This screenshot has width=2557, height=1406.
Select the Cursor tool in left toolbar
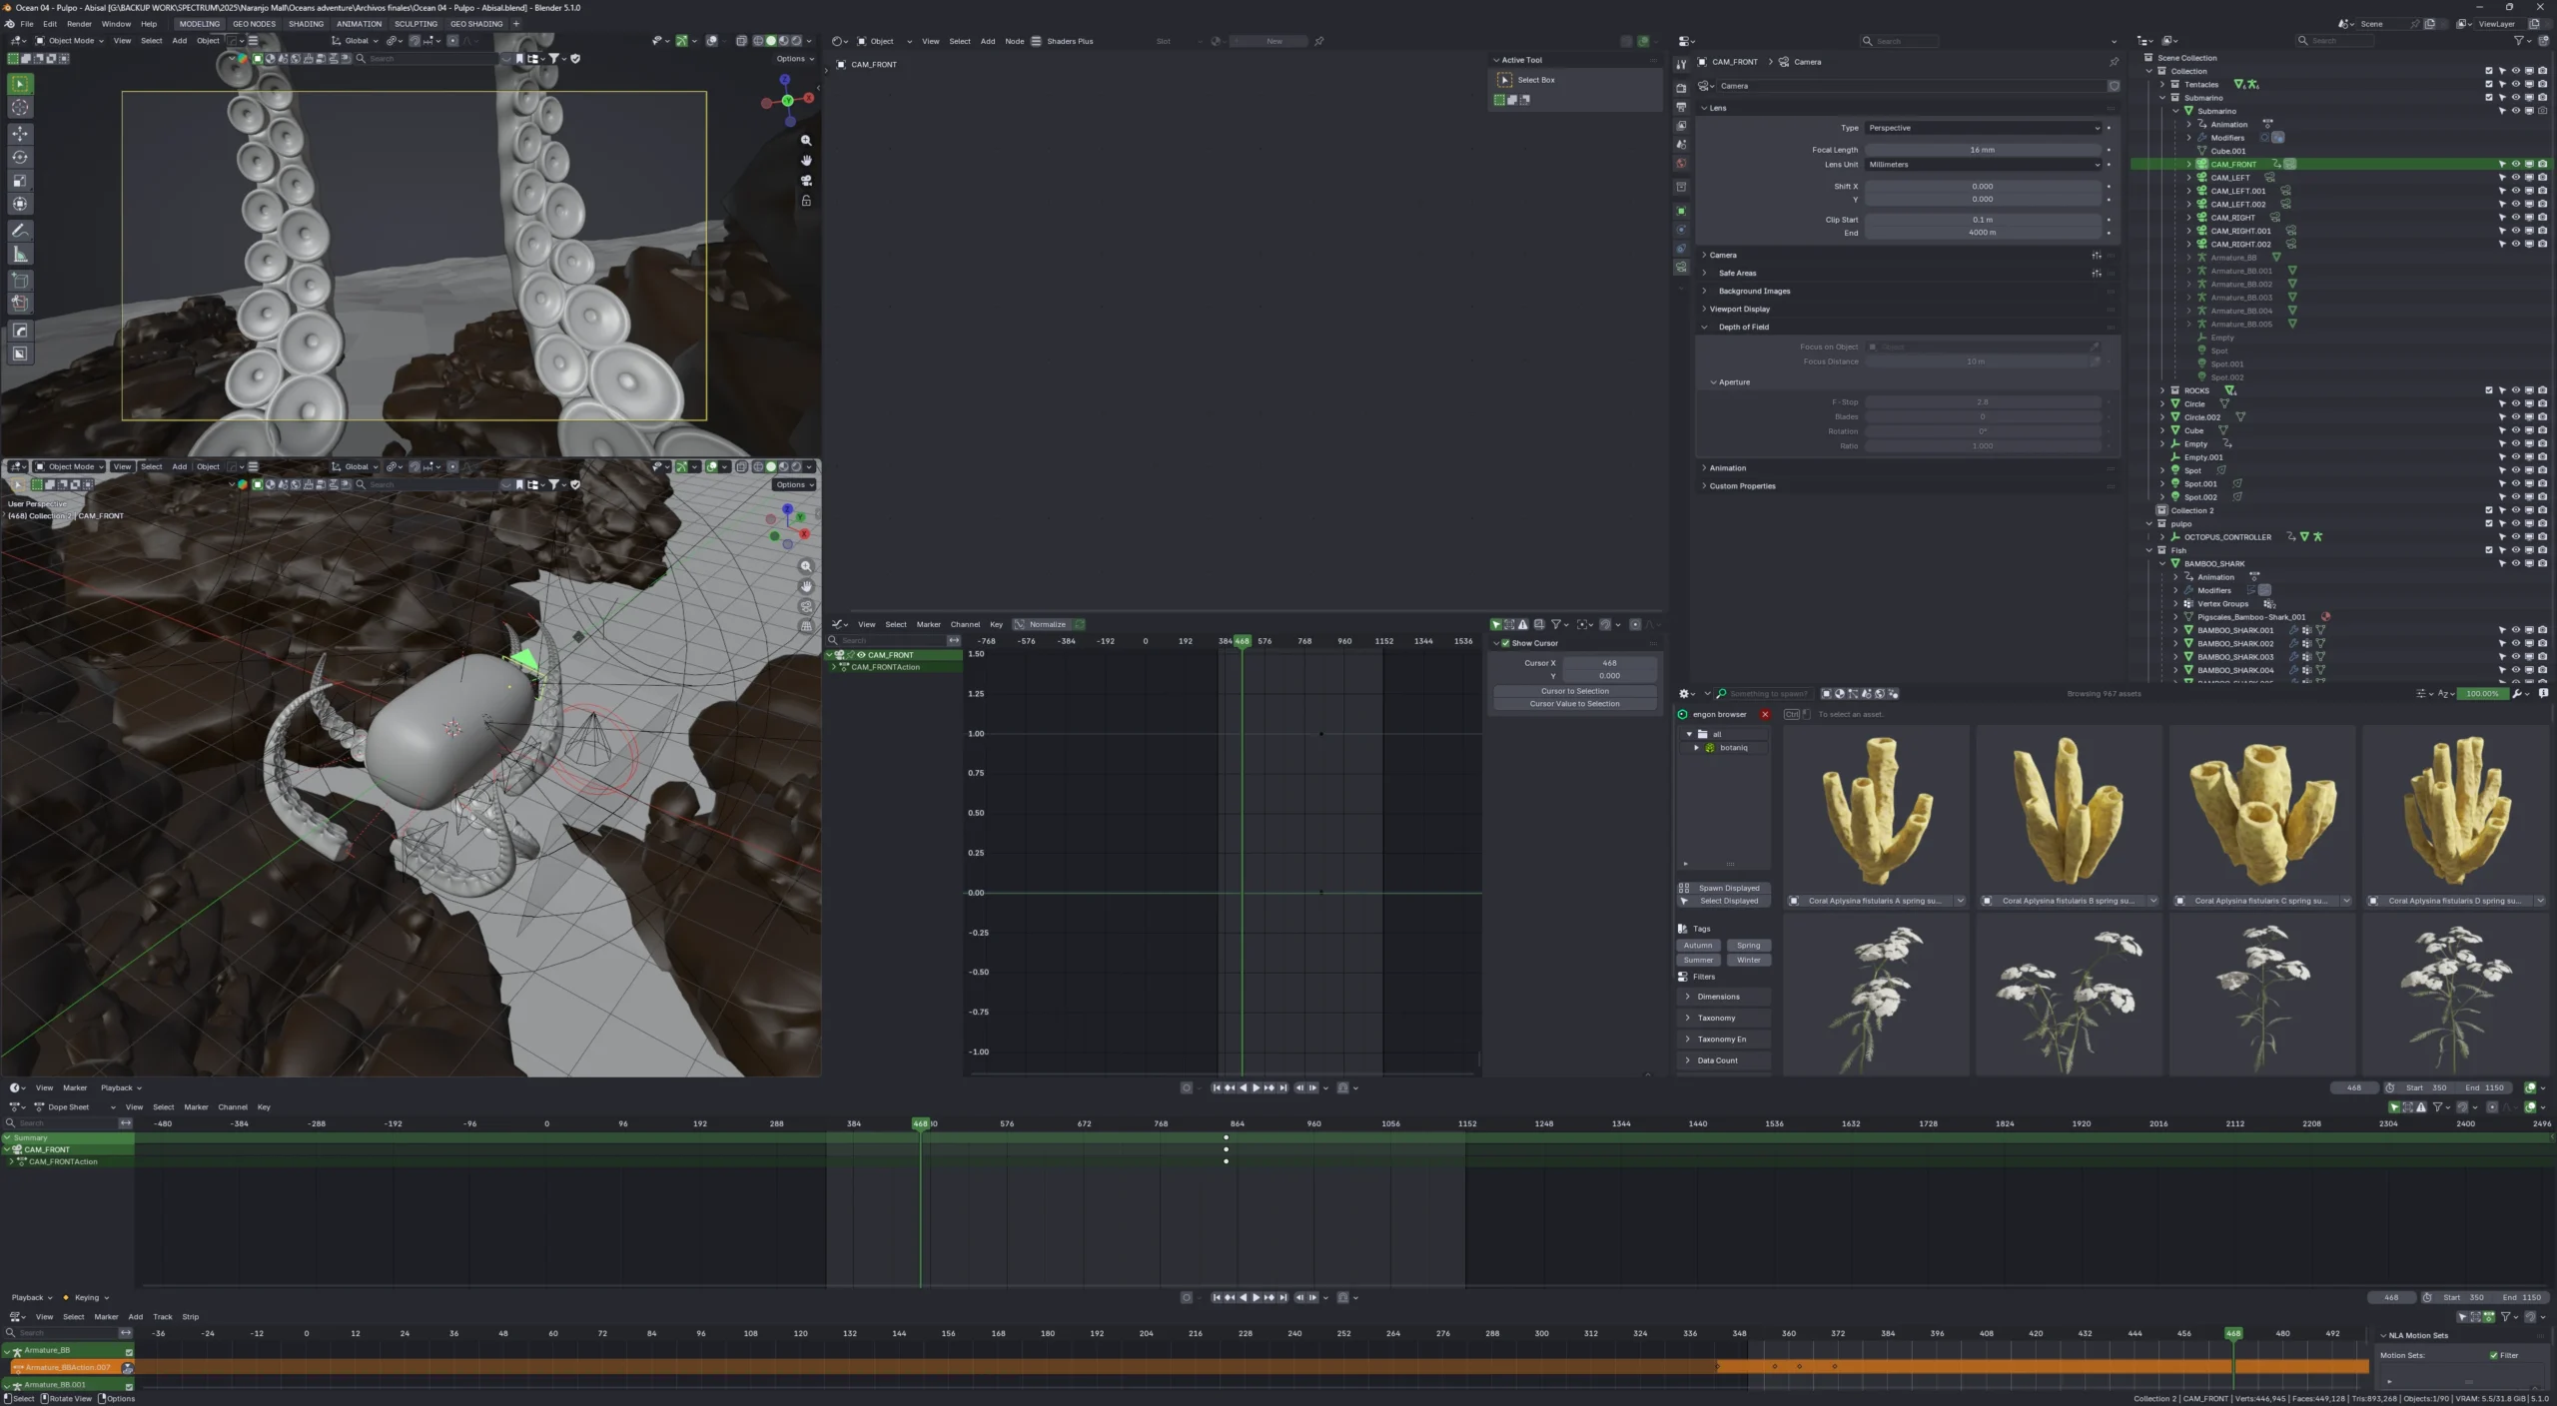point(20,108)
